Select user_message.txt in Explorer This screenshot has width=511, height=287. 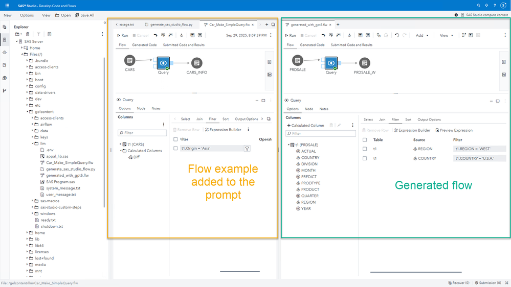click(x=61, y=195)
